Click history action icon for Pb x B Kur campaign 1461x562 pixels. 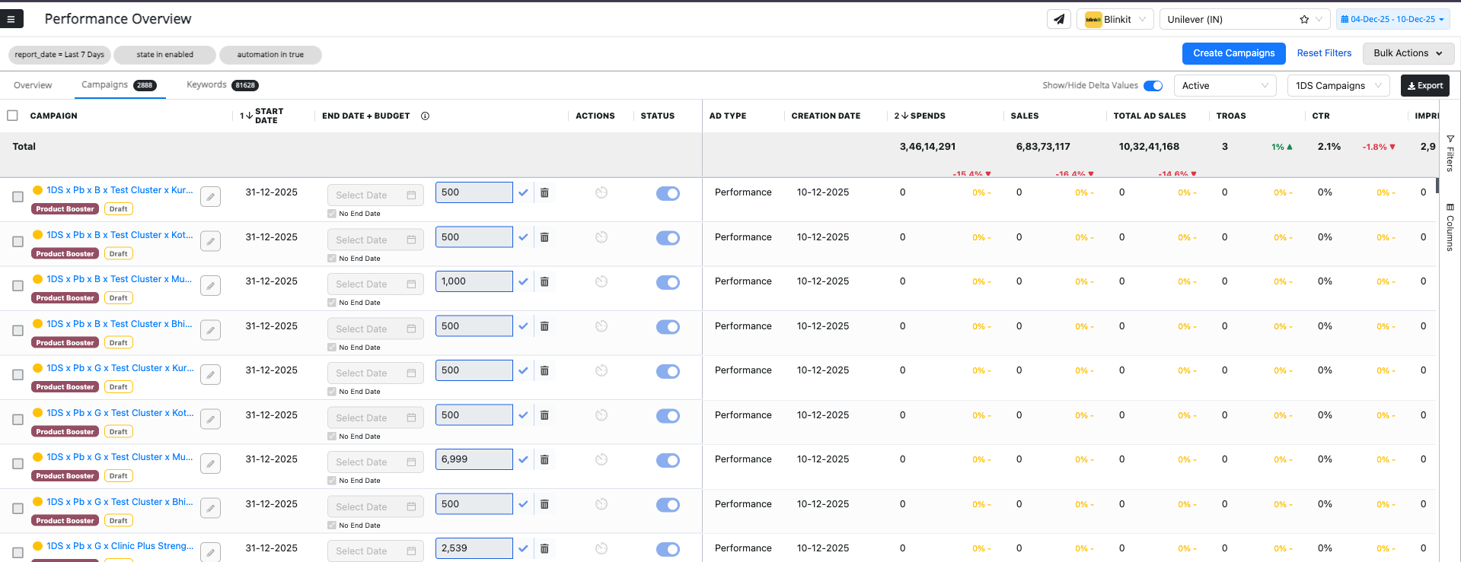(x=601, y=192)
